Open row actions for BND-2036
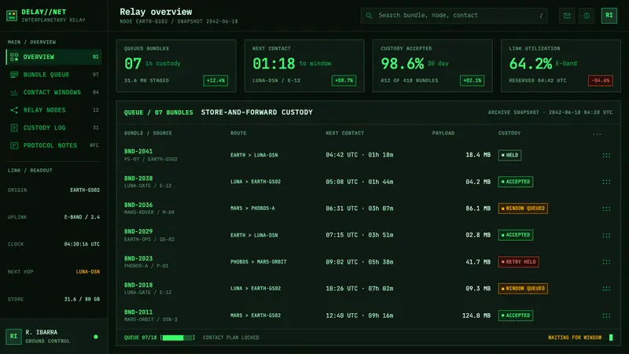The width and height of the screenshot is (629, 354). pos(606,208)
